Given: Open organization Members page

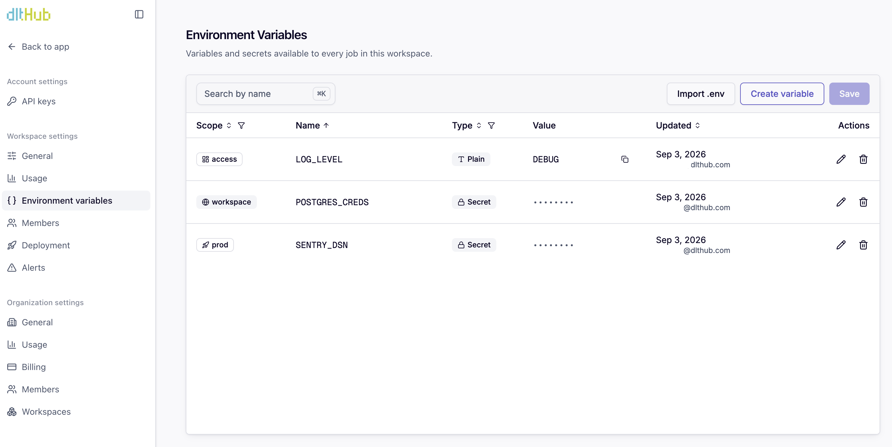Looking at the screenshot, I should (x=76, y=389).
